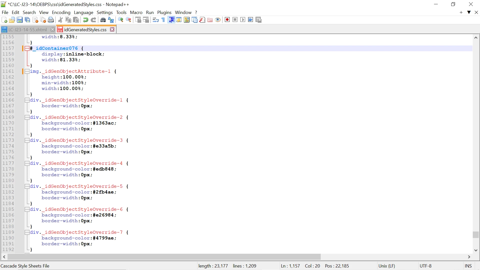Click the Print toolbar icon

pyautogui.click(x=51, y=20)
